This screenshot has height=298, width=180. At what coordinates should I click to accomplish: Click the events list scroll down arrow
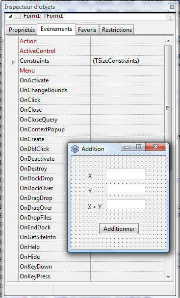click(168, 277)
